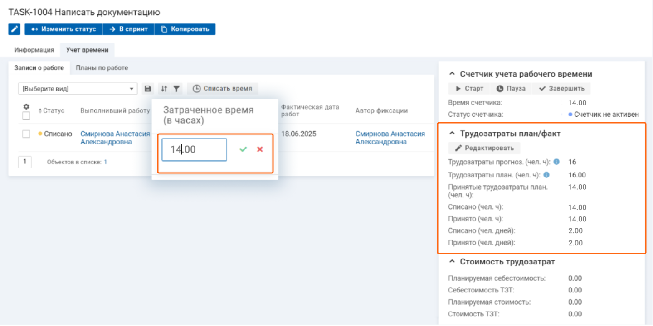Click the pencil edit icon button
Screen dimensions: 653x326
tap(15, 29)
